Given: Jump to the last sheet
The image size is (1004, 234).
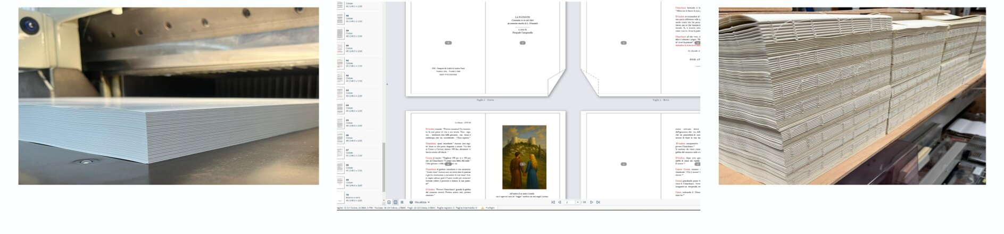Looking at the screenshot, I should [x=598, y=202].
